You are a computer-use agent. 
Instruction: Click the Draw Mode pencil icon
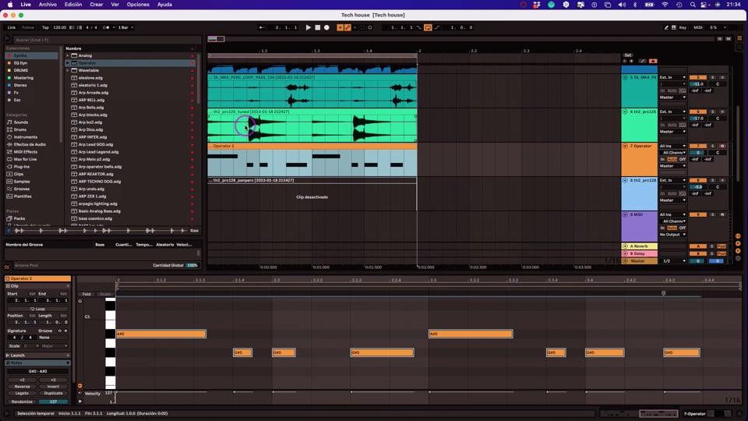[666, 28]
